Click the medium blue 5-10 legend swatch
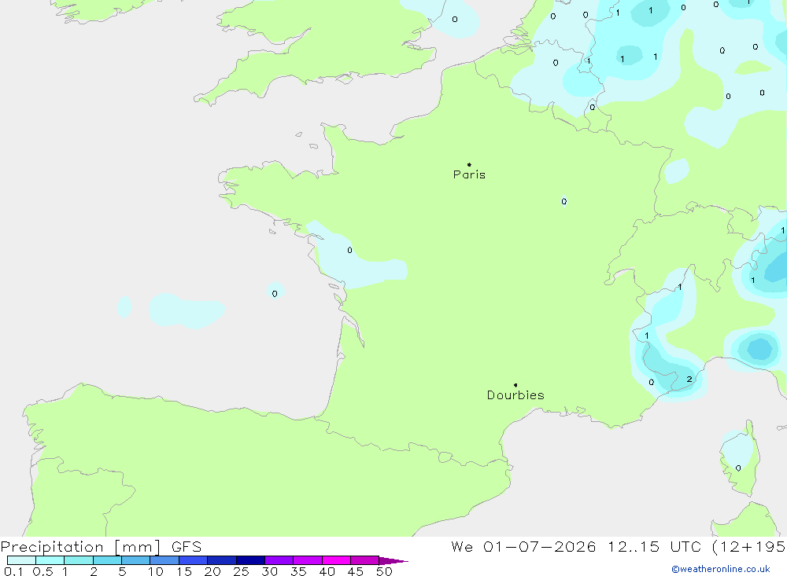The image size is (787, 576). pyautogui.click(x=136, y=560)
